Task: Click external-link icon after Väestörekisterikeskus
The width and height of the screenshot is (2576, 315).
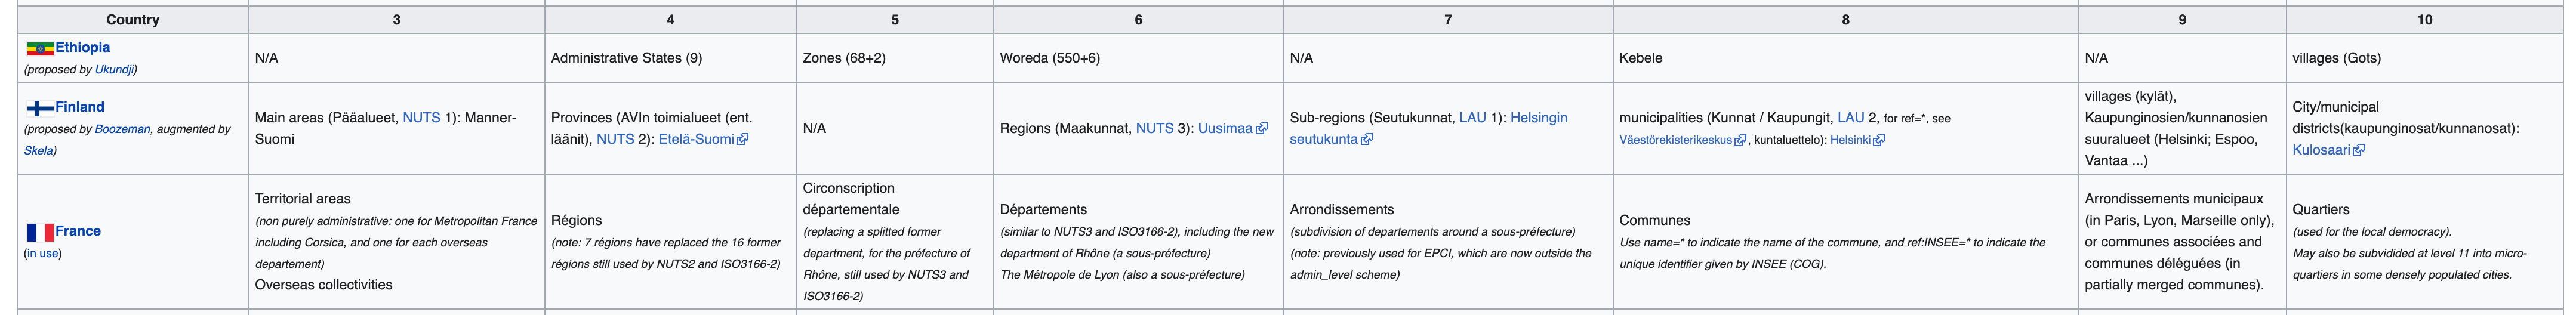Action: point(1740,141)
